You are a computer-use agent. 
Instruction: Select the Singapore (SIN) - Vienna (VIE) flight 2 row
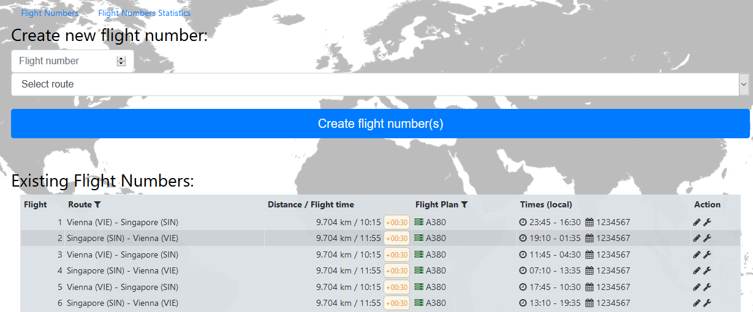point(380,238)
